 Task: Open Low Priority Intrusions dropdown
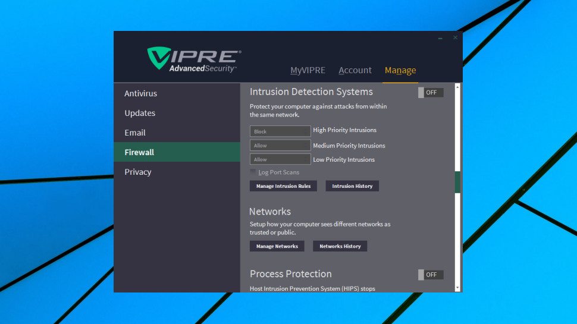[280, 159]
